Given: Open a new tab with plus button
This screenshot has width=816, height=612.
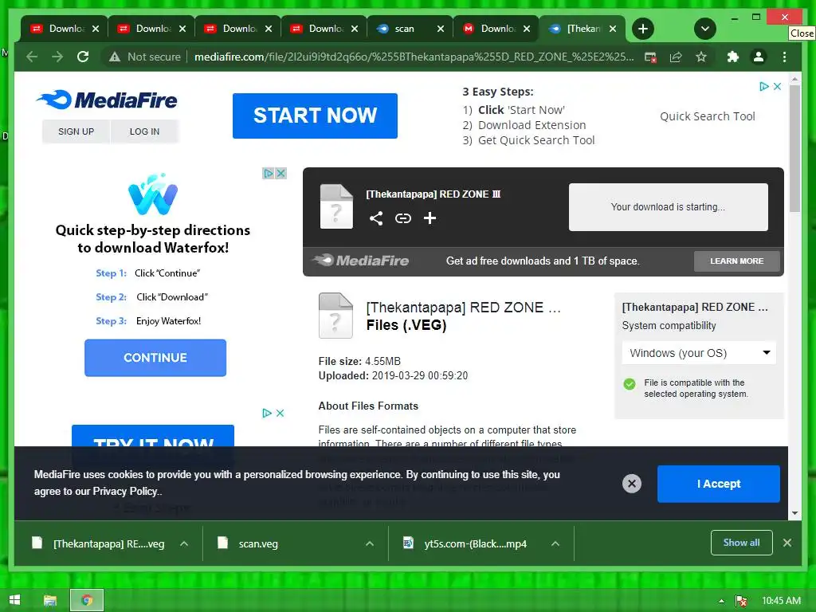Looking at the screenshot, I should [643, 29].
